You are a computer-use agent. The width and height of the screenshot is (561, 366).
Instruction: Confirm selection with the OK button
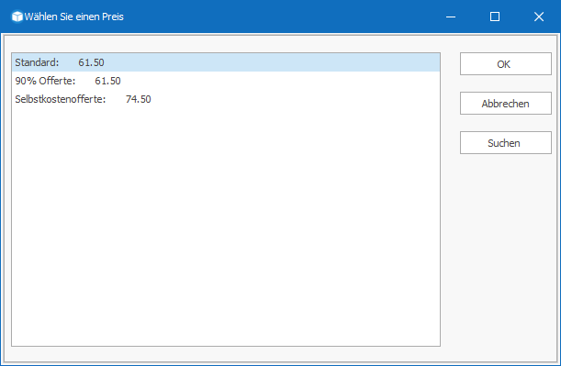tap(506, 64)
